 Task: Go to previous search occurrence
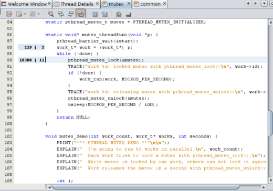(x=60, y=14)
